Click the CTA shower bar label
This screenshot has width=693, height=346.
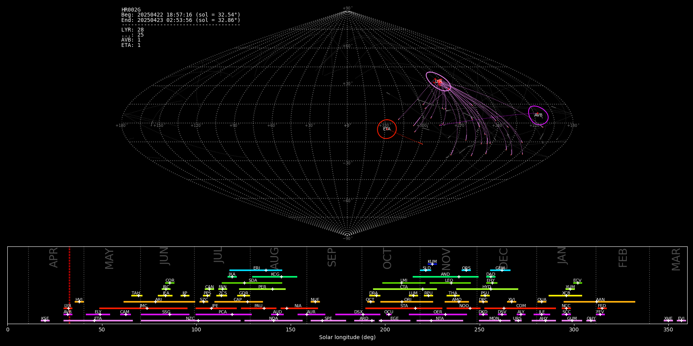[404, 287]
